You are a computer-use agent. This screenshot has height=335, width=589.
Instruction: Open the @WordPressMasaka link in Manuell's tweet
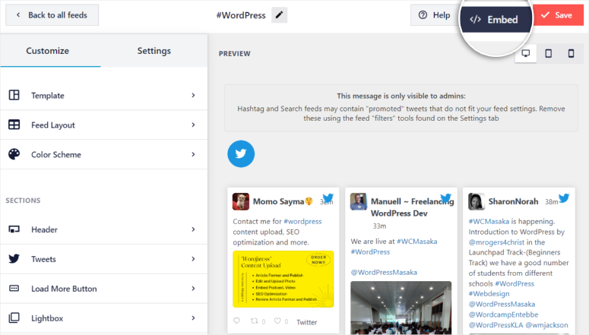(x=384, y=272)
